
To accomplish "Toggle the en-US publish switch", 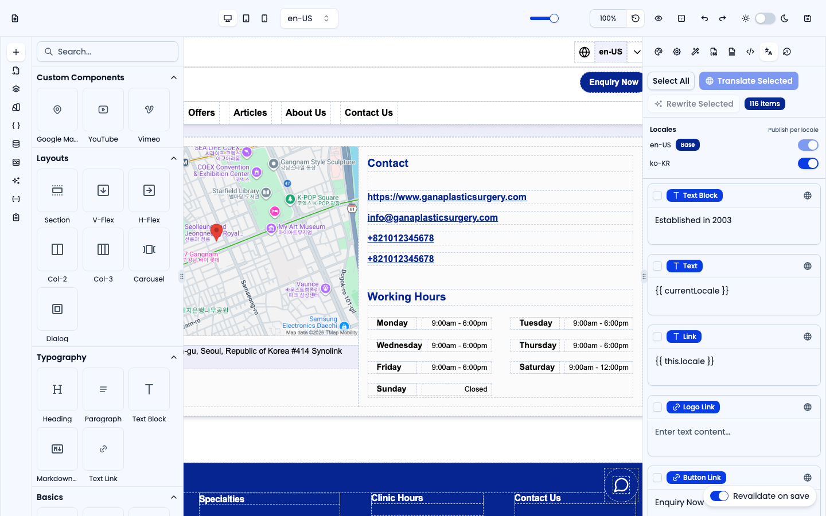I will pos(808,145).
